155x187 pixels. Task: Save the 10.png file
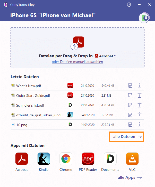(x=130, y=125)
